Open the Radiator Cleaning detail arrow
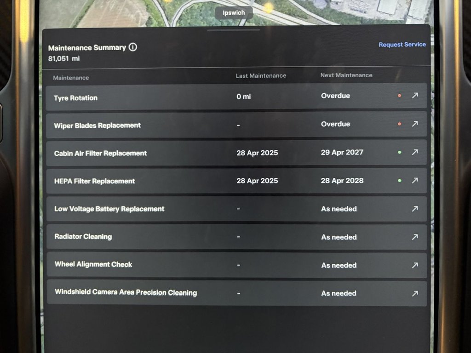Viewport: 471px width, 353px height. [415, 237]
